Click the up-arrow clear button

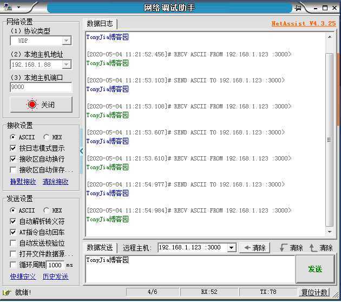(x=321, y=248)
